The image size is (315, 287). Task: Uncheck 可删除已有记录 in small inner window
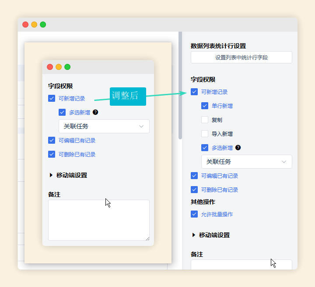click(52, 154)
